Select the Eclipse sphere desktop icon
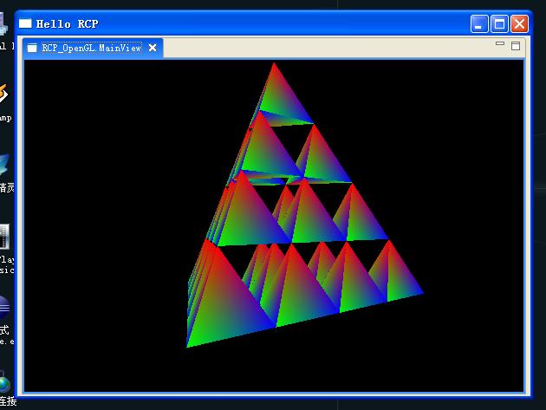 point(4,308)
